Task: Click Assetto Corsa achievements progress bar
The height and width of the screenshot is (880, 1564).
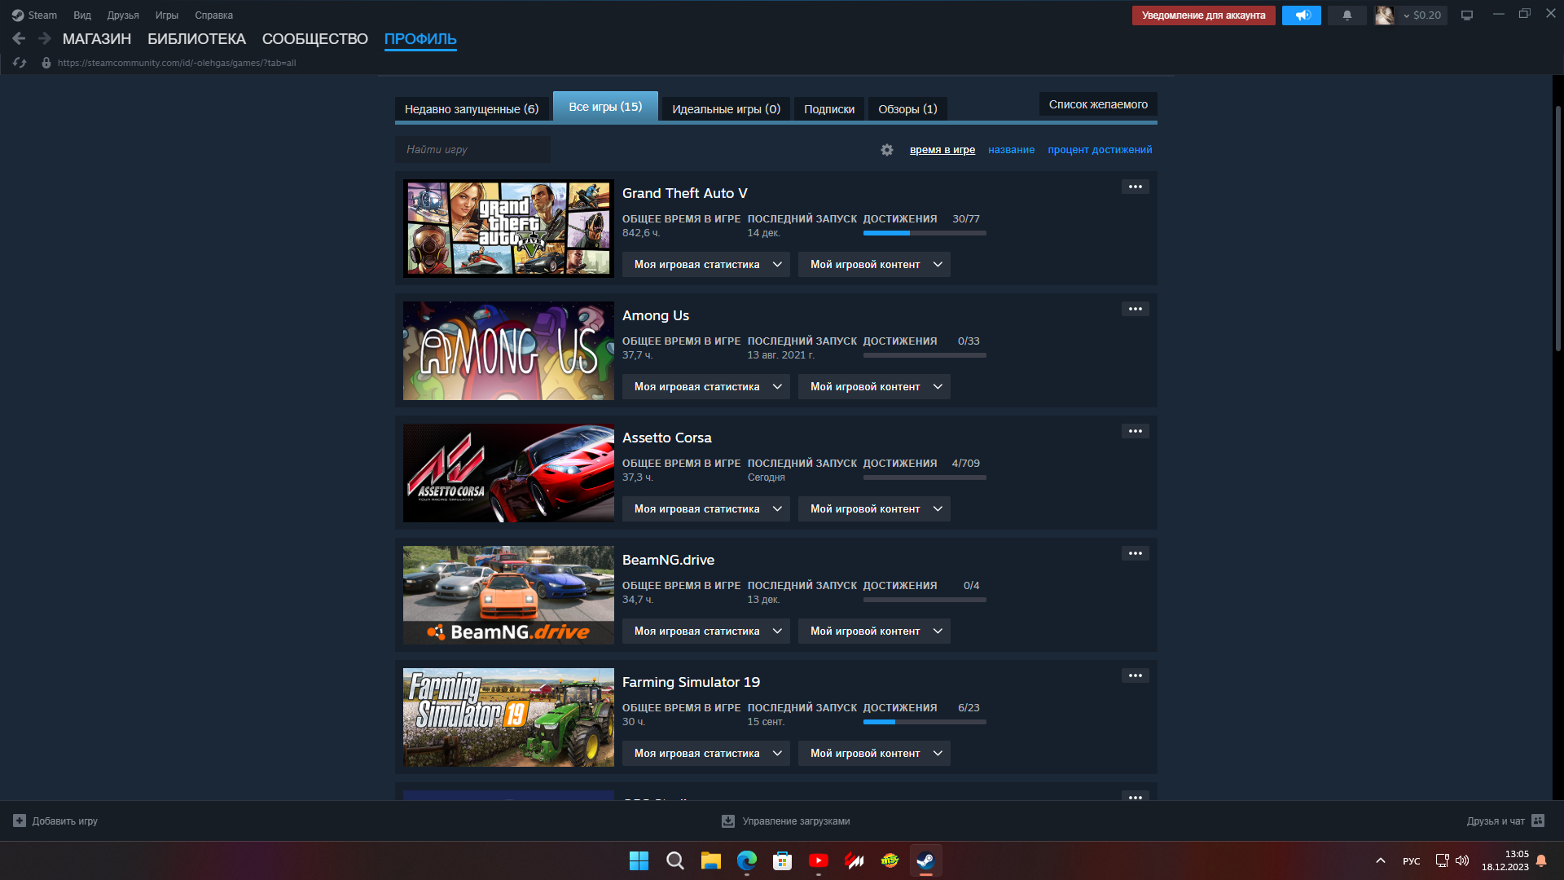Action: [x=925, y=477]
